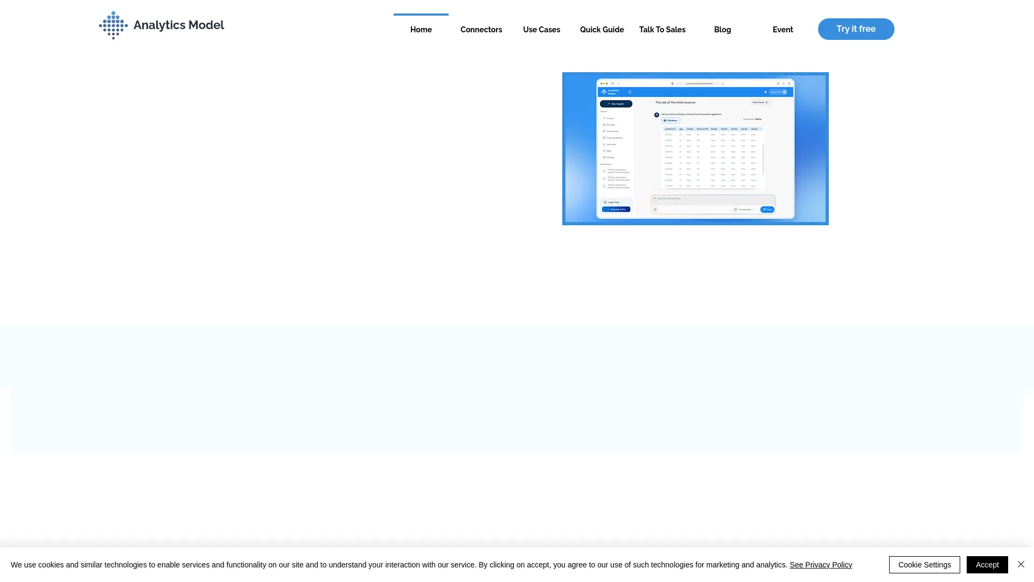The height and width of the screenshot is (582, 1034).
Task: Open Use cases via the lightbulb icon
Action: pos(604,144)
